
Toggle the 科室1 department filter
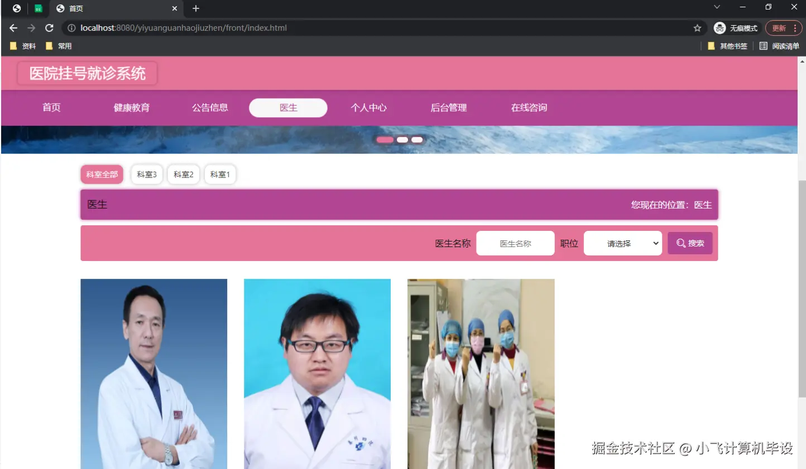click(x=220, y=174)
